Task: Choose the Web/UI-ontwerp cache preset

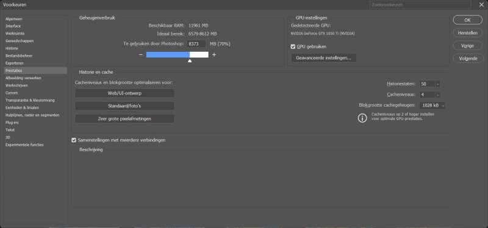Action: 124,93
